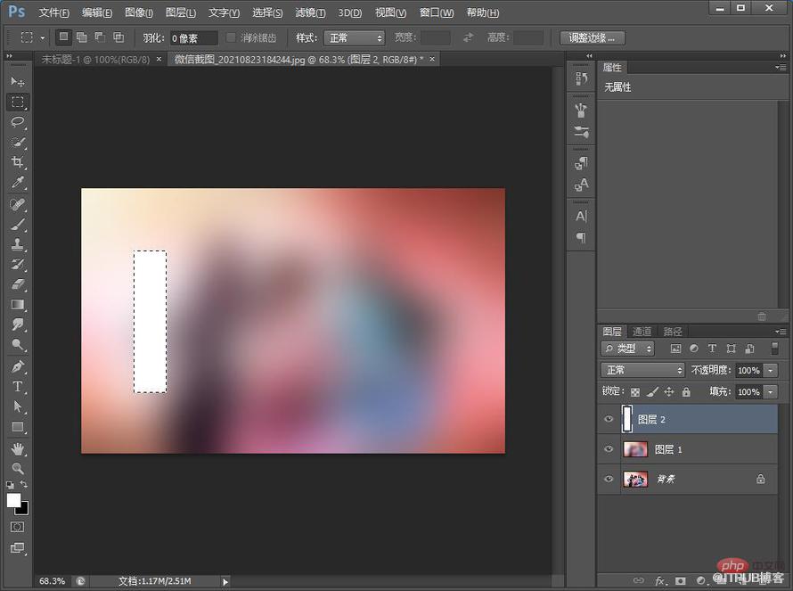Open the layer blend mode dropdown
Viewport: 793px width, 591px height.
click(642, 370)
